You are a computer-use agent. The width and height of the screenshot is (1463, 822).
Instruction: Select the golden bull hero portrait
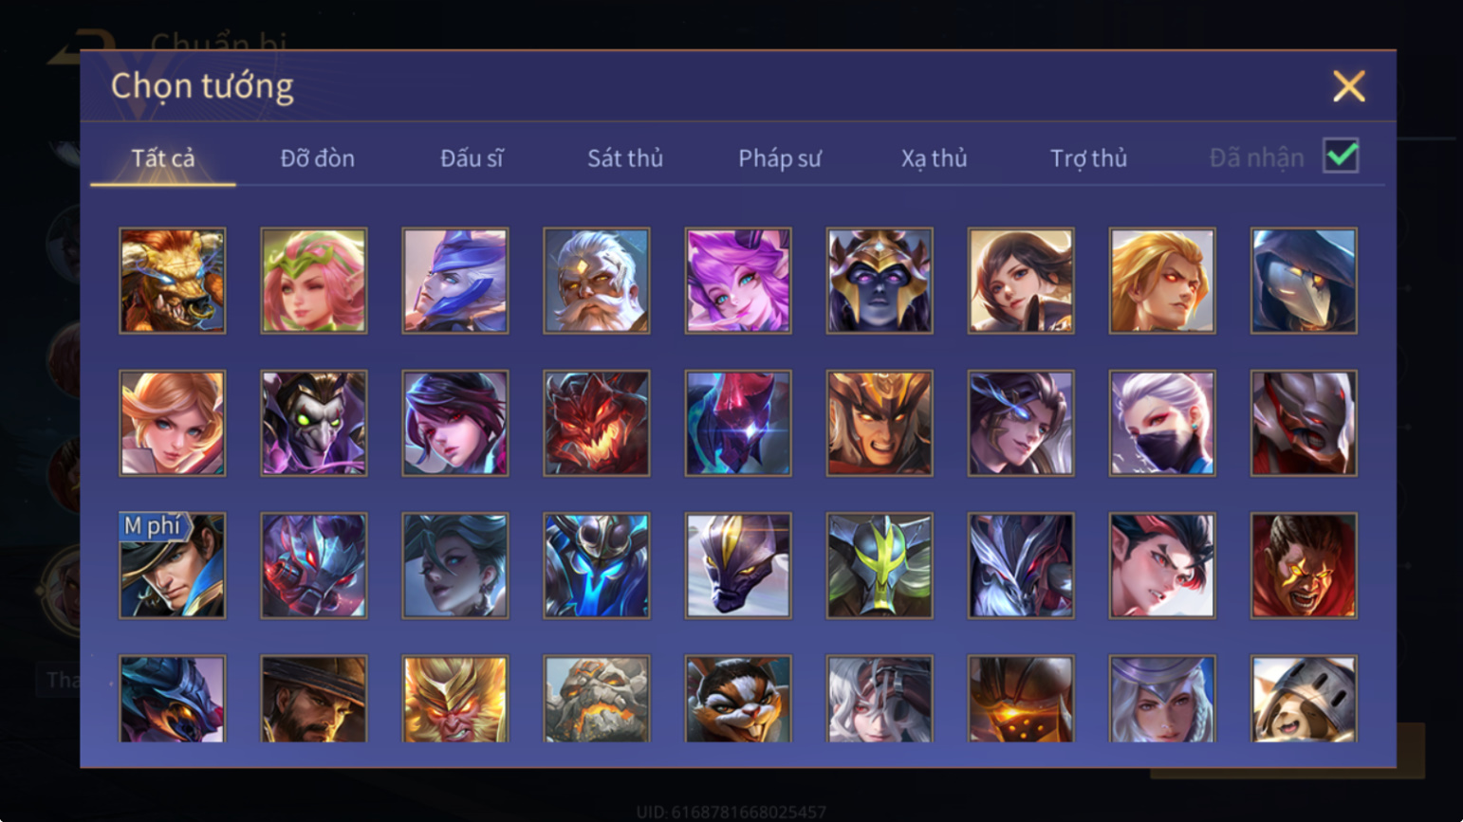(x=173, y=281)
